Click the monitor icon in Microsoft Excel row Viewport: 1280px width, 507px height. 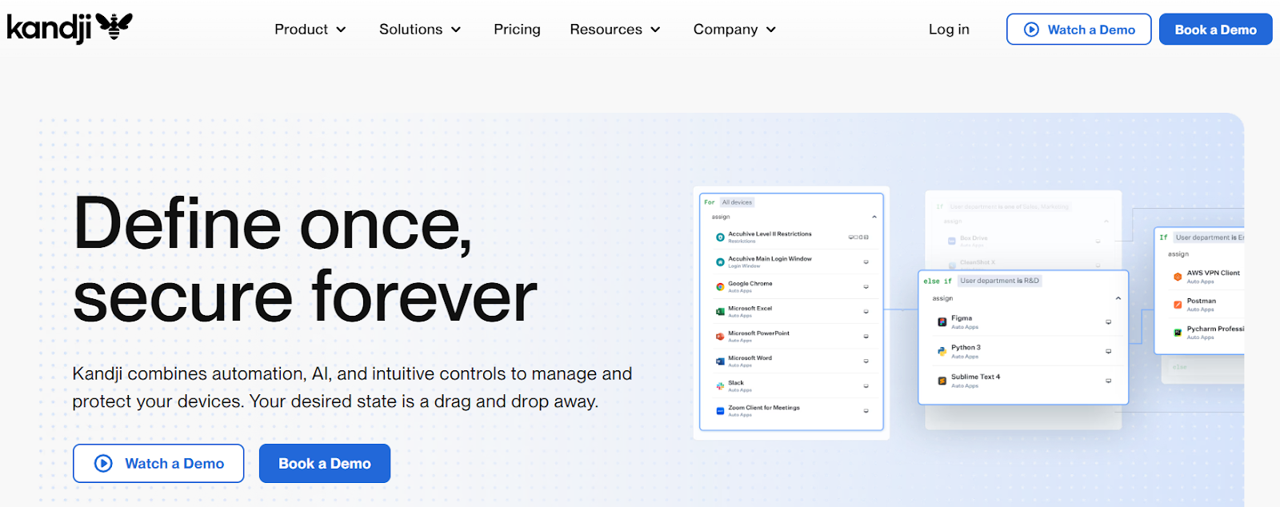point(866,311)
